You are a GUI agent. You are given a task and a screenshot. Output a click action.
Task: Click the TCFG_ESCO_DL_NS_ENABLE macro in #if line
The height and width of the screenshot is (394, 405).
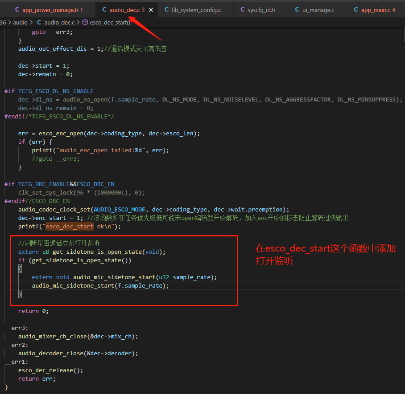click(56, 91)
